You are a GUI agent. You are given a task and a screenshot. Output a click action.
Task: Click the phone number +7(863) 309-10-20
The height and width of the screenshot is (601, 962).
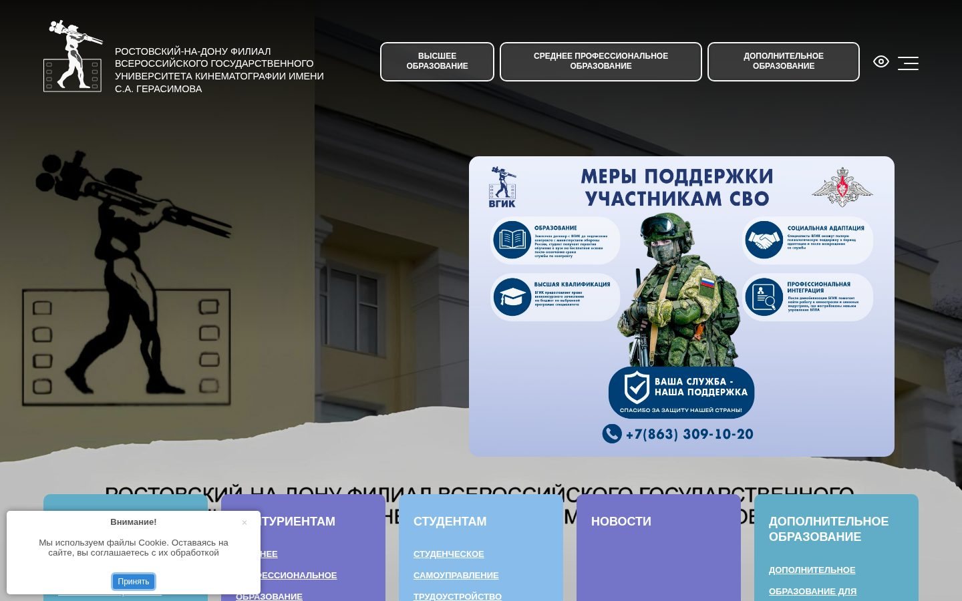tap(689, 434)
